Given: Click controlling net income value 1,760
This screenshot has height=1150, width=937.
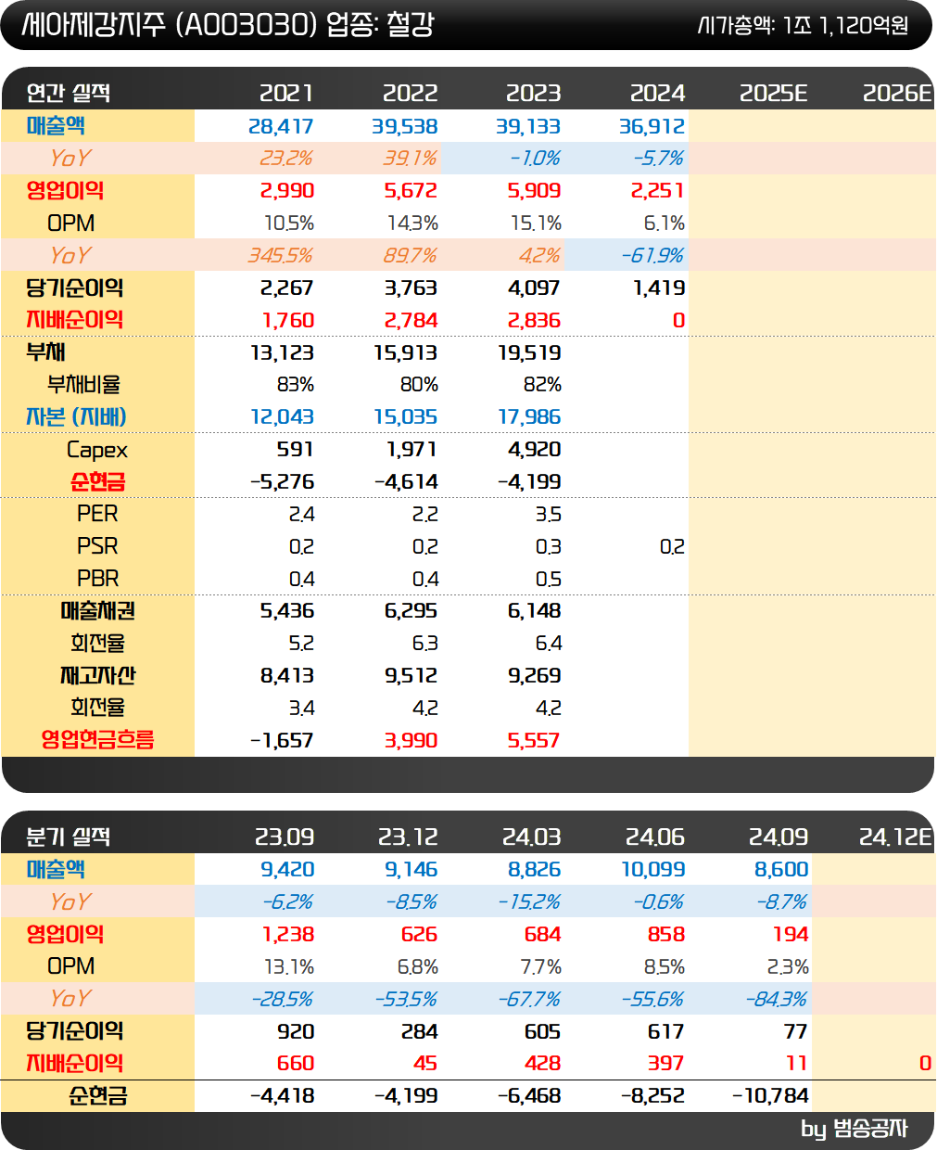Looking at the screenshot, I should [288, 321].
